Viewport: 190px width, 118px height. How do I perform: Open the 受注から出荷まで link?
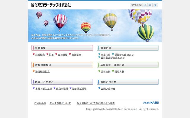click(124, 55)
